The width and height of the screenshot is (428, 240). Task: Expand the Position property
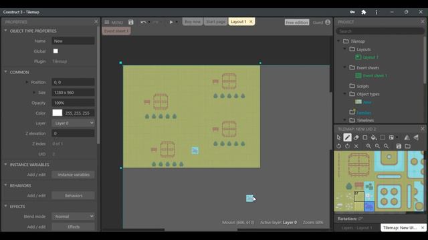coord(27,82)
